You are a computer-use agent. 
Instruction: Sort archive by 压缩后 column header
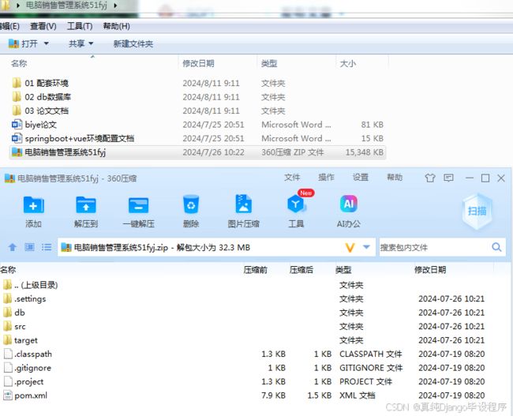(301, 270)
